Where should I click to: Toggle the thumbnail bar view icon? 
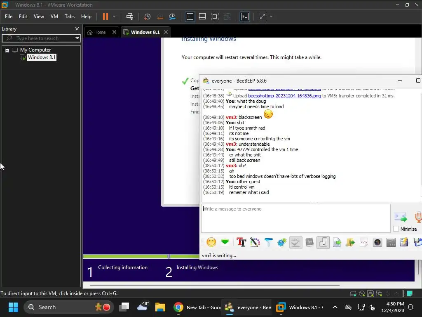202,17
